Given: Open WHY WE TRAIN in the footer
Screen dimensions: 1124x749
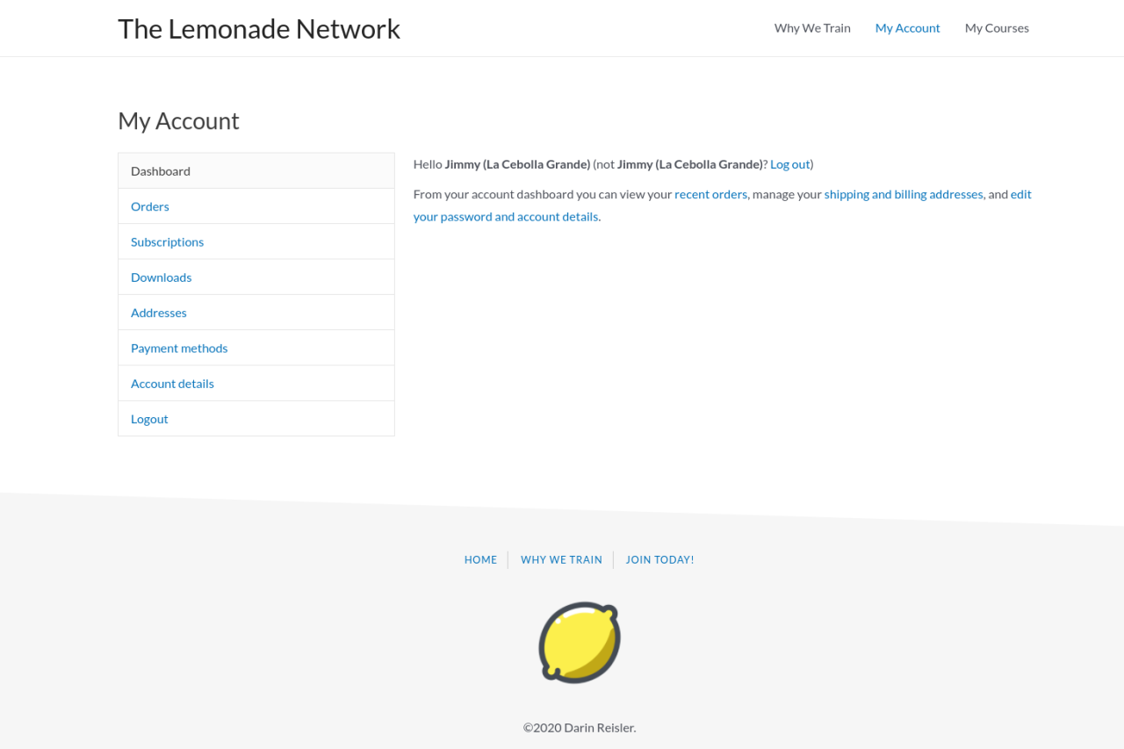Looking at the screenshot, I should (x=561, y=559).
